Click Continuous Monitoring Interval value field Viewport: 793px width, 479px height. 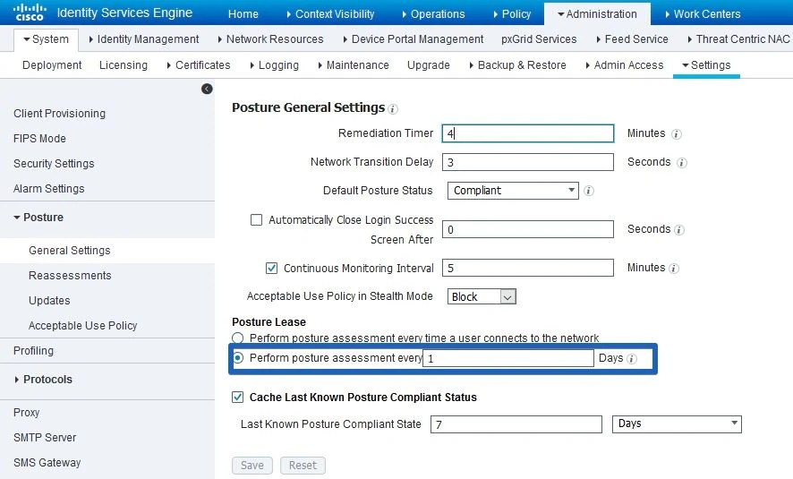[x=528, y=268]
